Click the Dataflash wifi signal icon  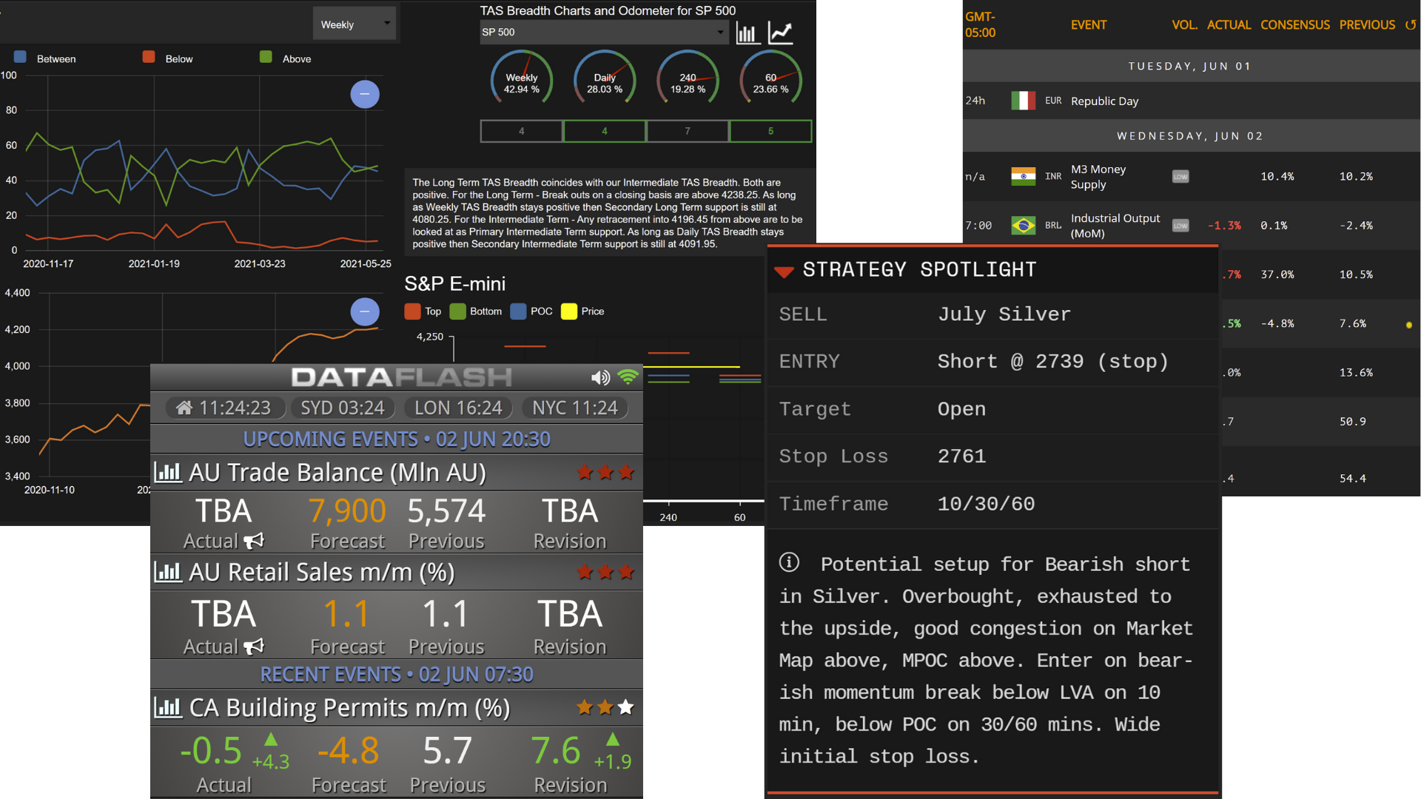point(628,377)
